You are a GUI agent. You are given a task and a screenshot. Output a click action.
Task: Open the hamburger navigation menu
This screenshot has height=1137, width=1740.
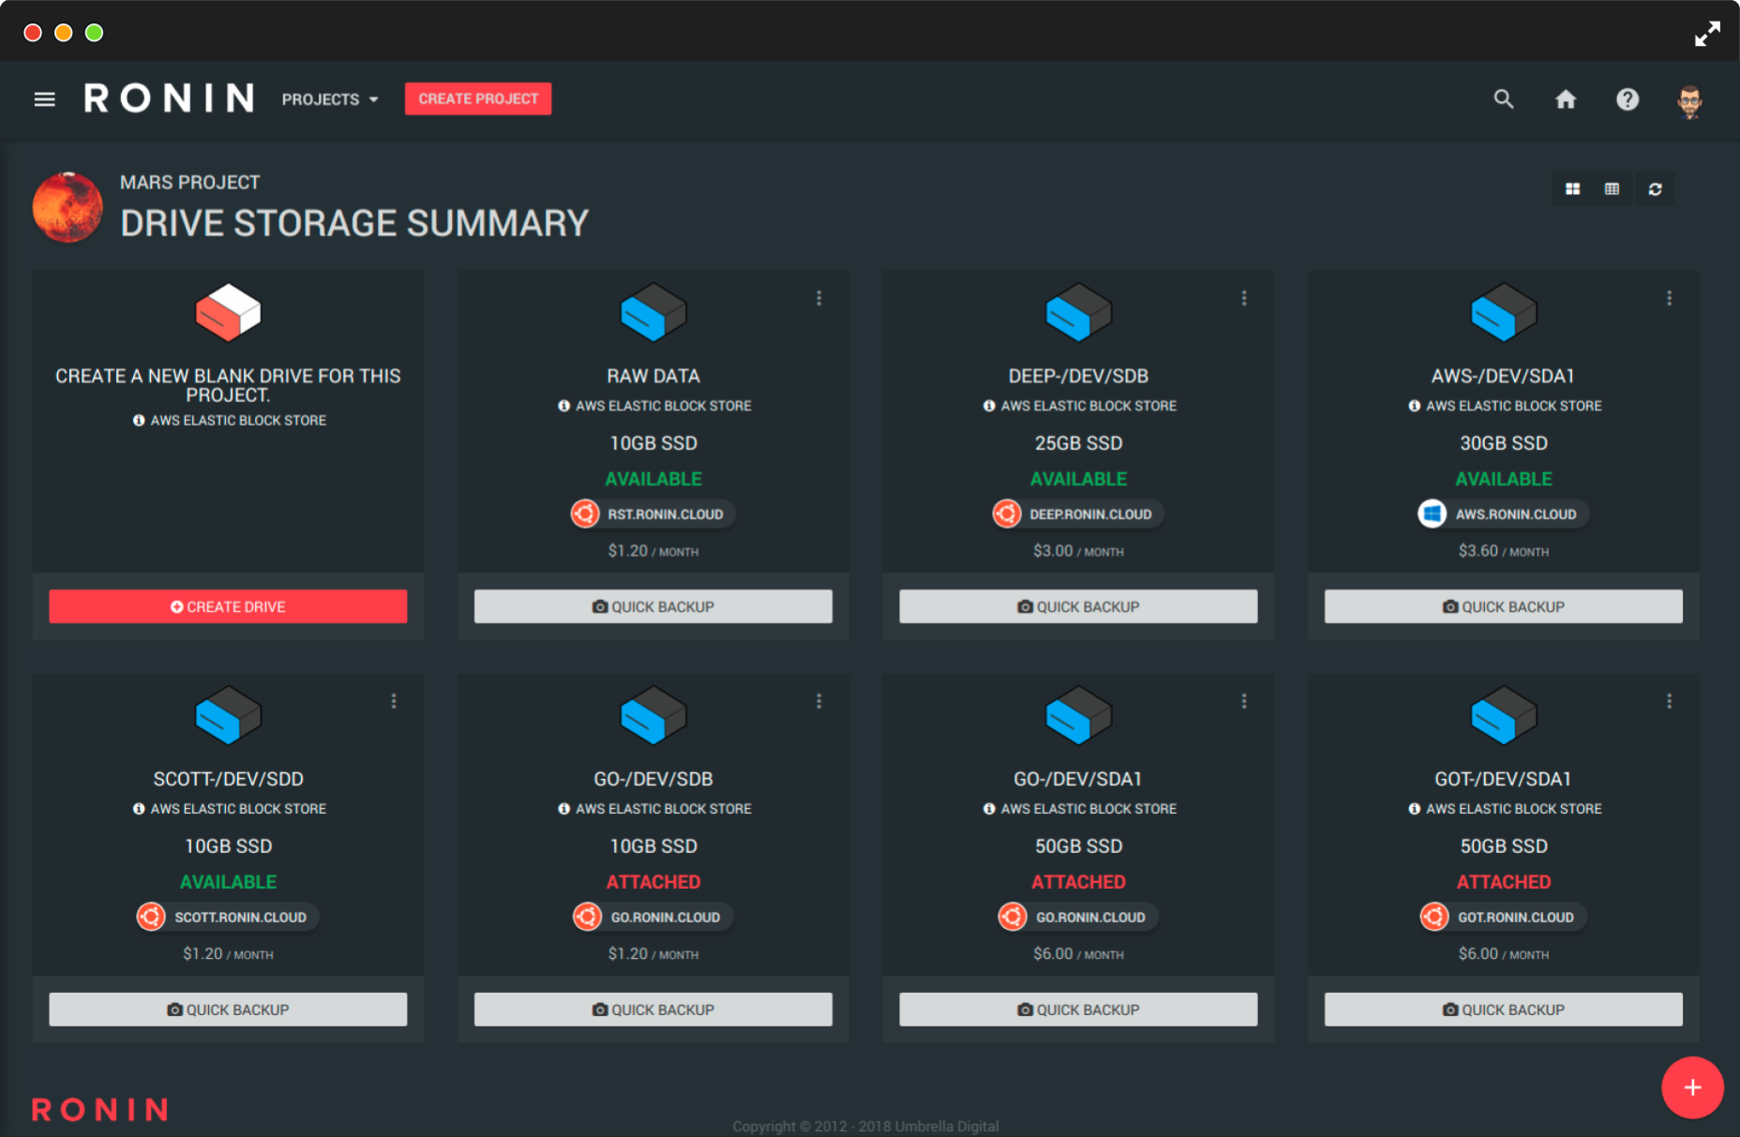(x=44, y=99)
